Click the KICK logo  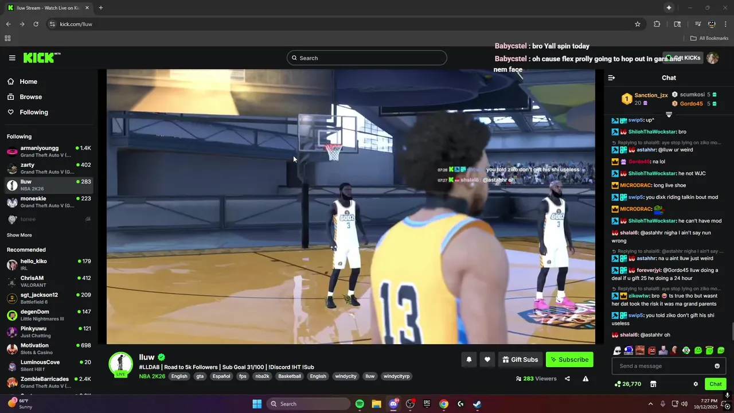[41, 58]
